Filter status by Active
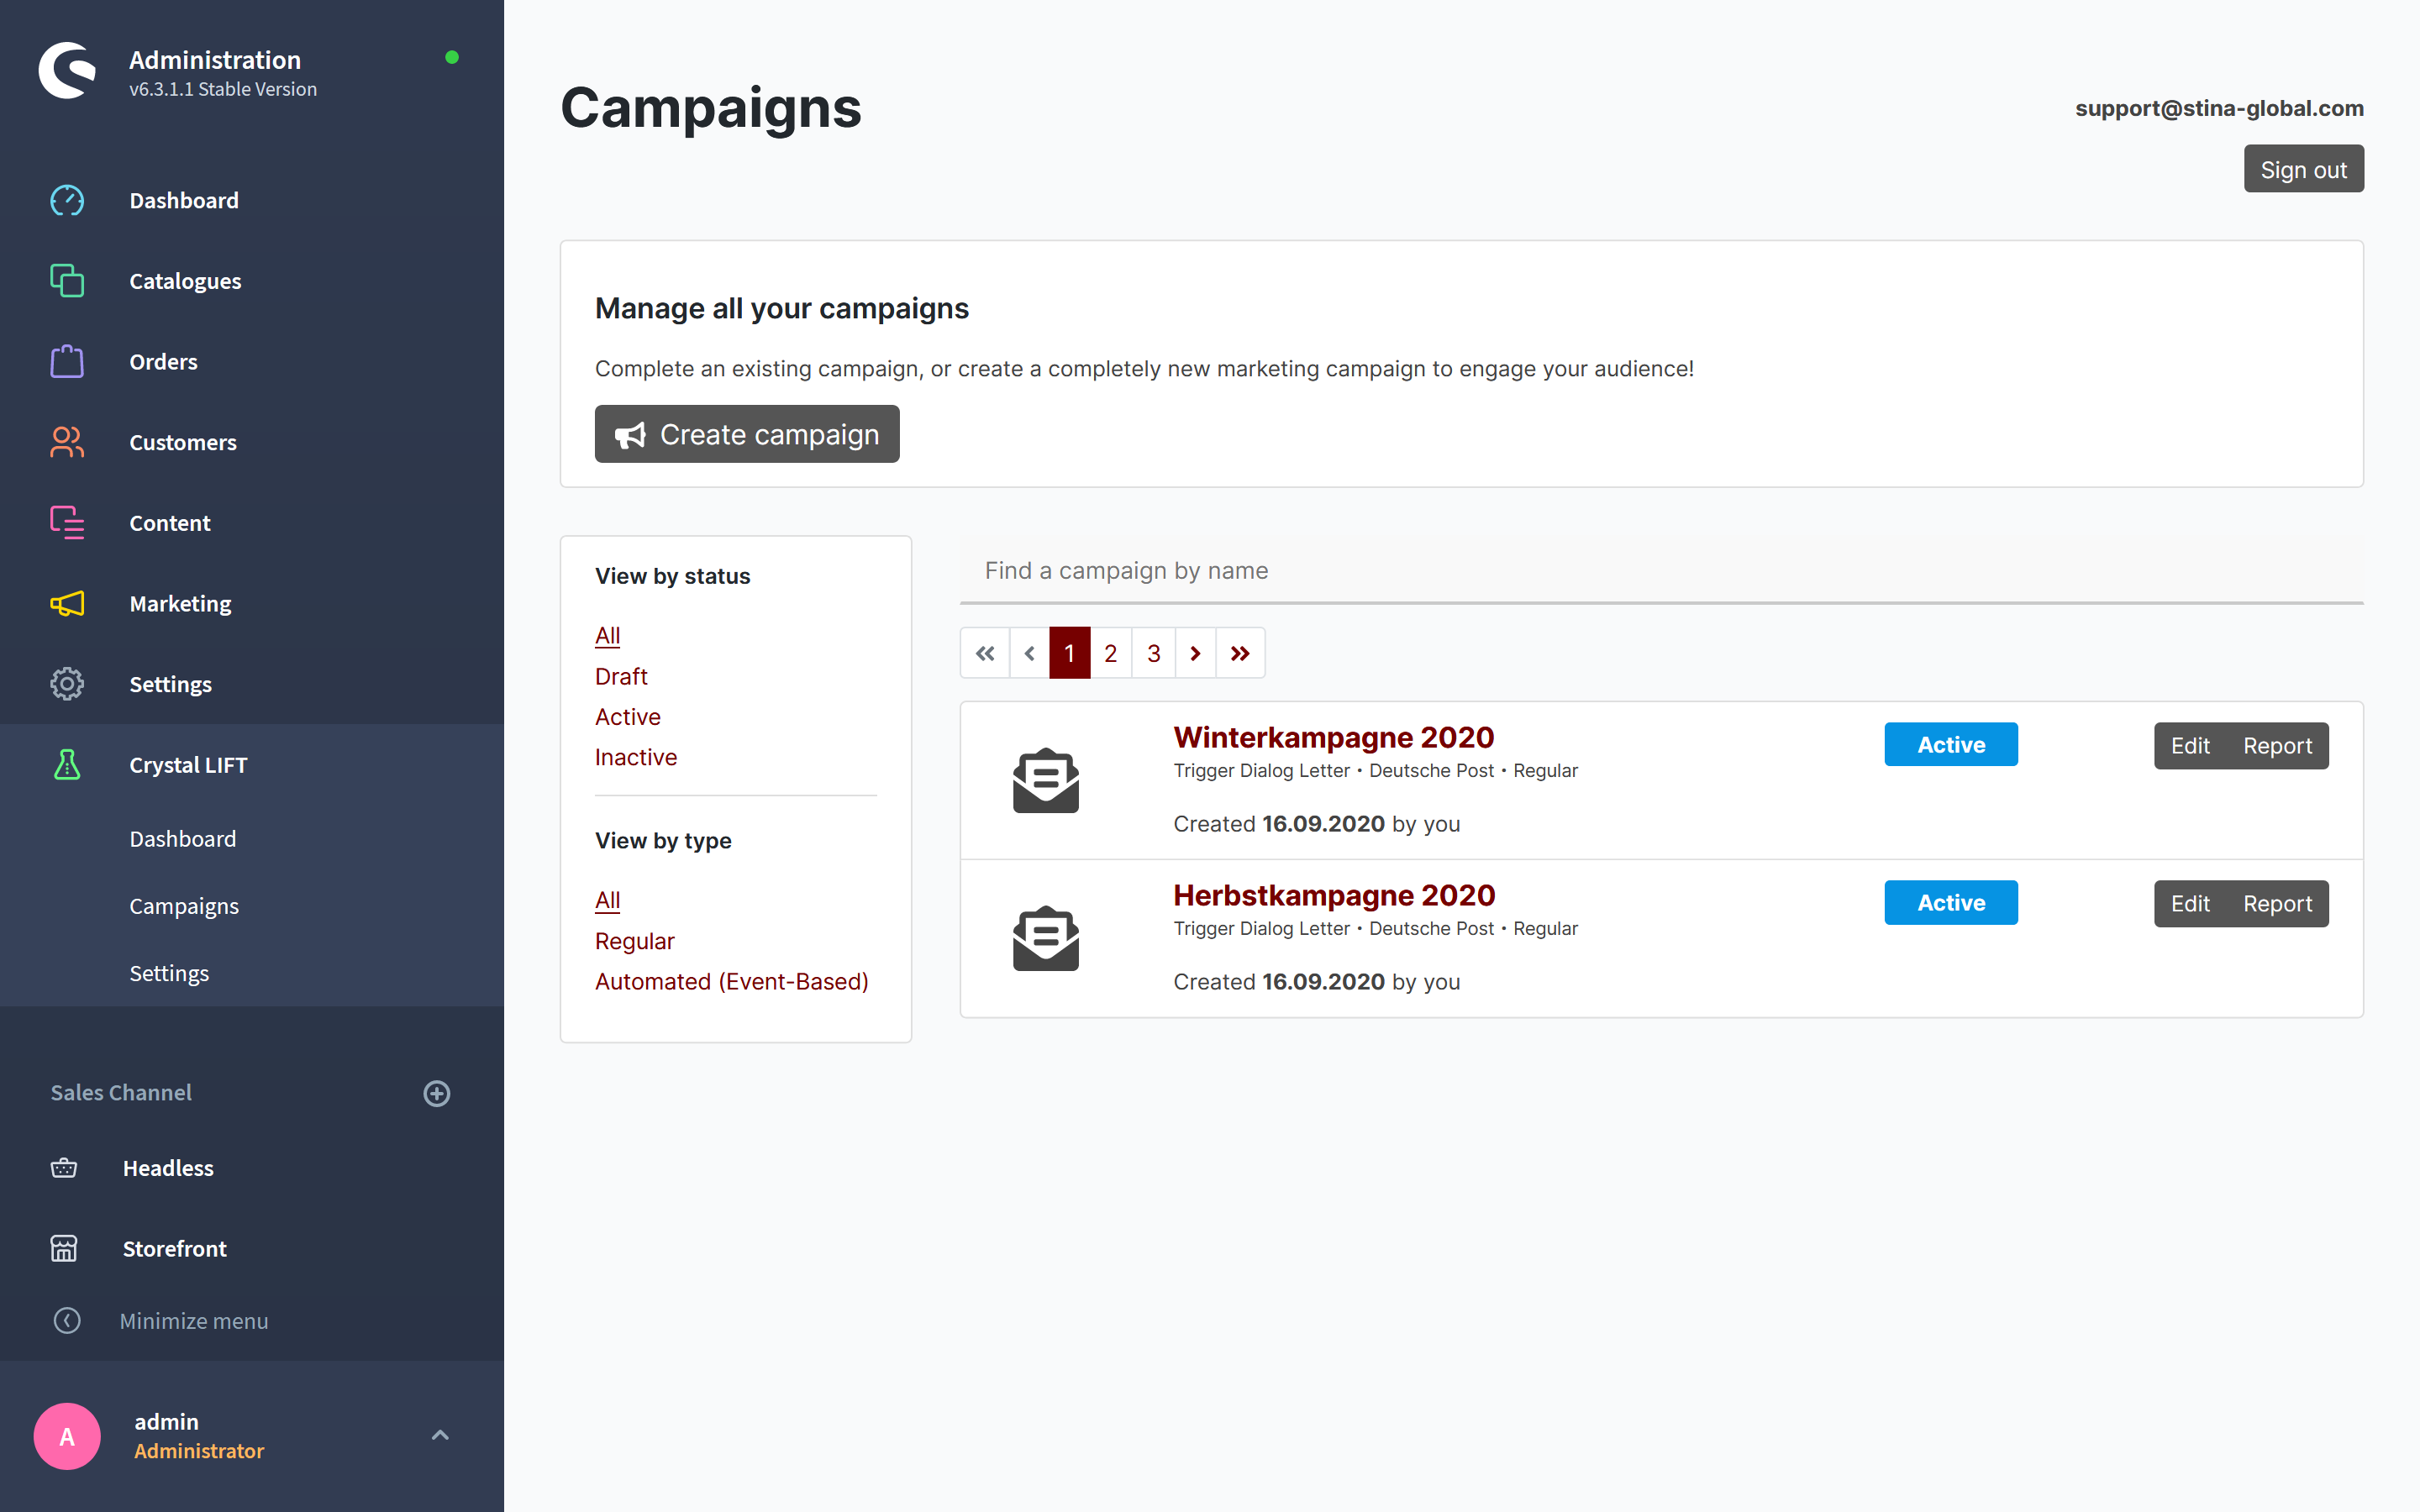 [628, 717]
